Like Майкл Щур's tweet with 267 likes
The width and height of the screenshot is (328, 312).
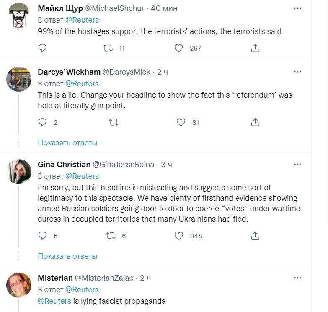coord(179,49)
